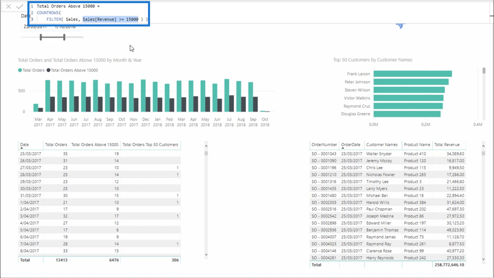Image resolution: width=494 pixels, height=278 pixels.
Task: Sort by Date column header
Action: pyautogui.click(x=24, y=145)
